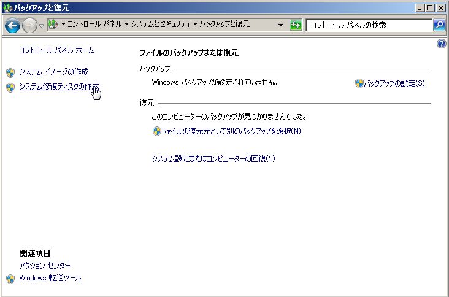Click the address bar Backup and Restore icon
449x297 pixels.
53,25
